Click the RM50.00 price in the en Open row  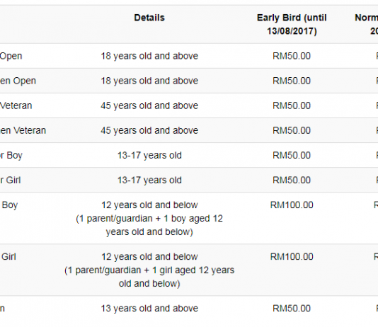pos(292,81)
